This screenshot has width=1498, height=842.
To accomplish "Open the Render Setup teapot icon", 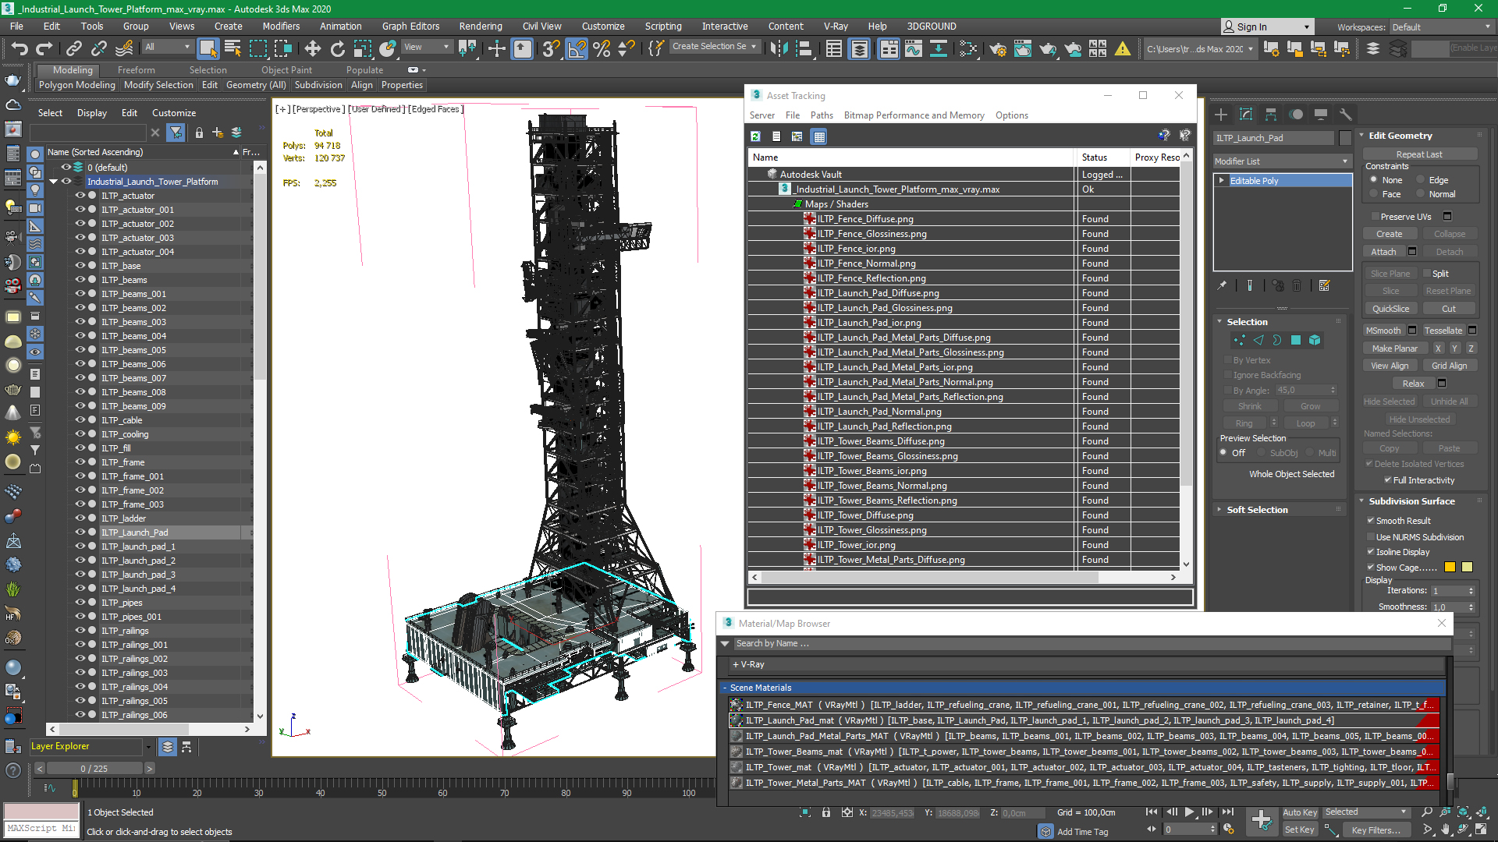I will pos(997,49).
